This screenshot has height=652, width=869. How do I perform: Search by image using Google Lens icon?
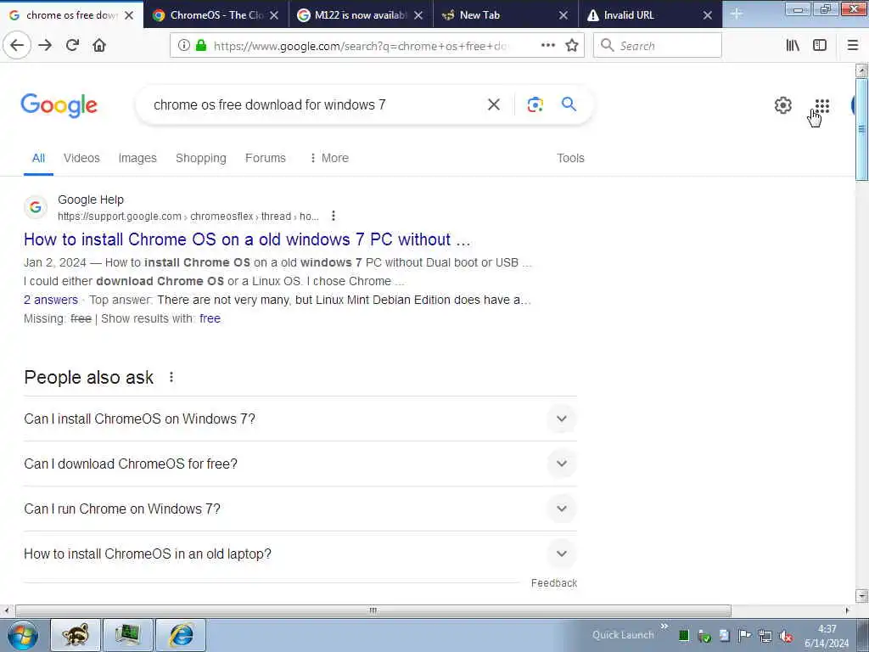point(535,104)
